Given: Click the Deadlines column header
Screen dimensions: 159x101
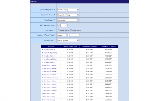Looking at the screenshot, I should tap(51, 47).
